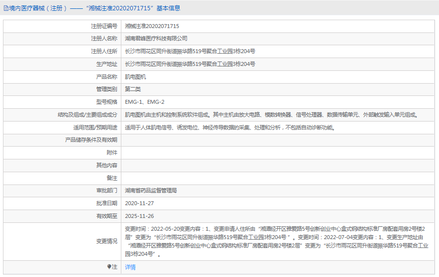
Task: Click approving department 湖南省药品监督管理局
Action: coord(151,190)
